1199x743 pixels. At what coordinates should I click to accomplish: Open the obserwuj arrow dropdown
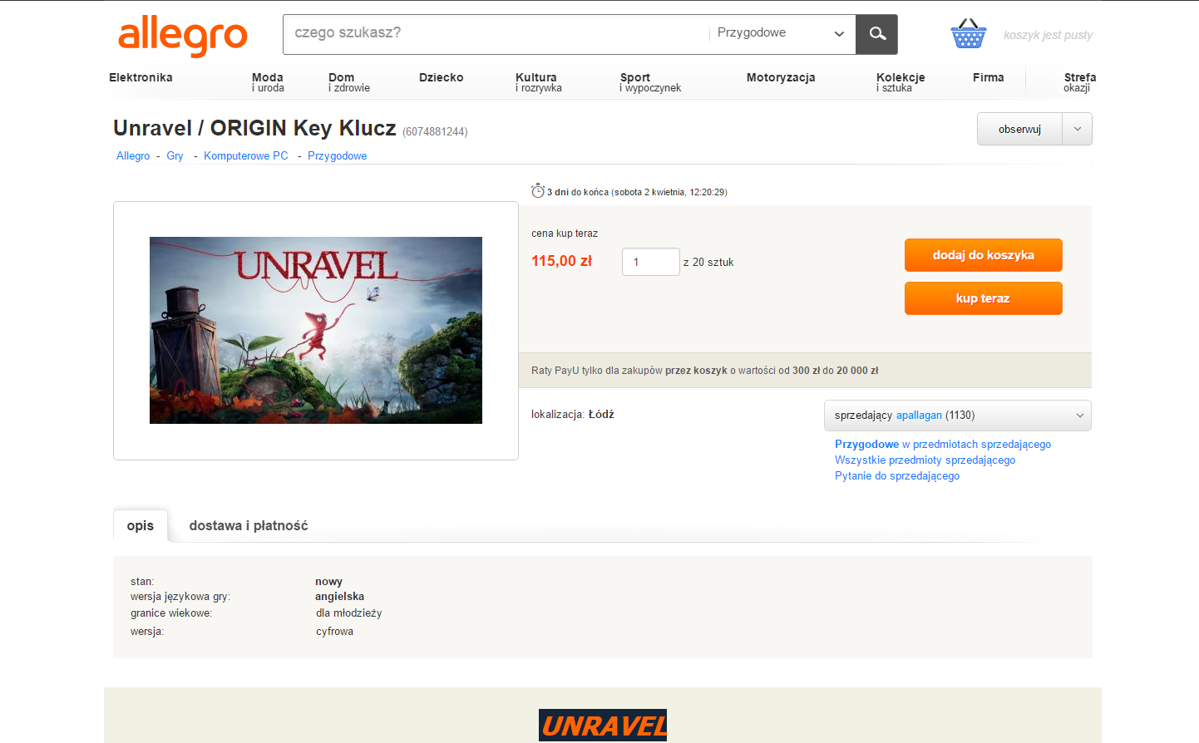pos(1078,129)
